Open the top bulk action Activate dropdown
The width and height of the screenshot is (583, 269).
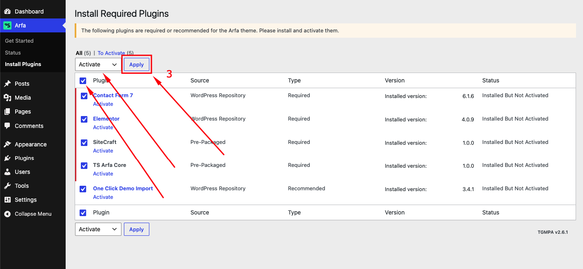(98, 64)
